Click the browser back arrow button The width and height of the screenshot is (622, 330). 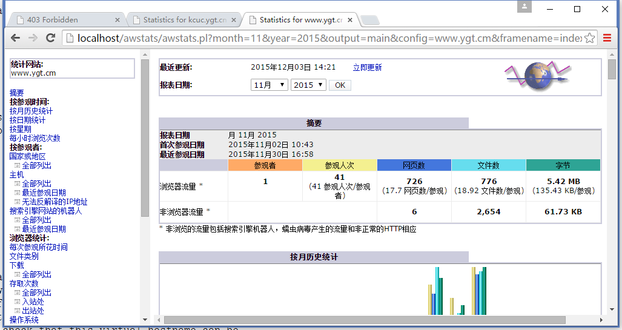16,38
